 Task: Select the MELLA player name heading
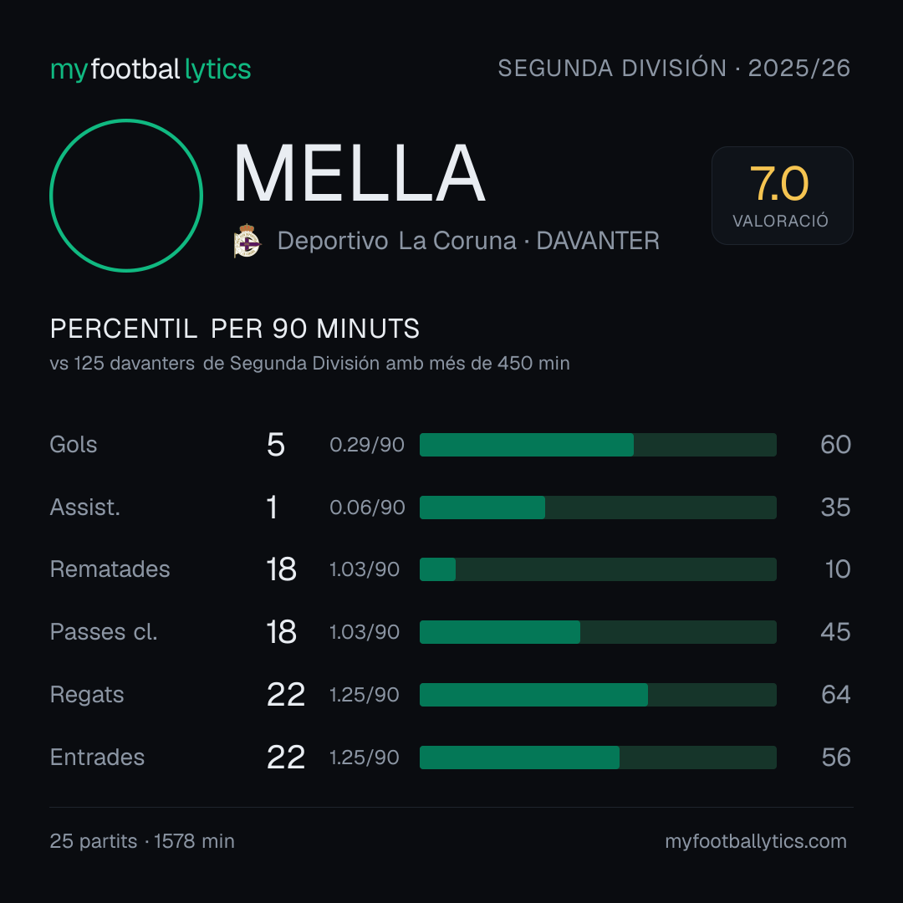[x=360, y=173]
